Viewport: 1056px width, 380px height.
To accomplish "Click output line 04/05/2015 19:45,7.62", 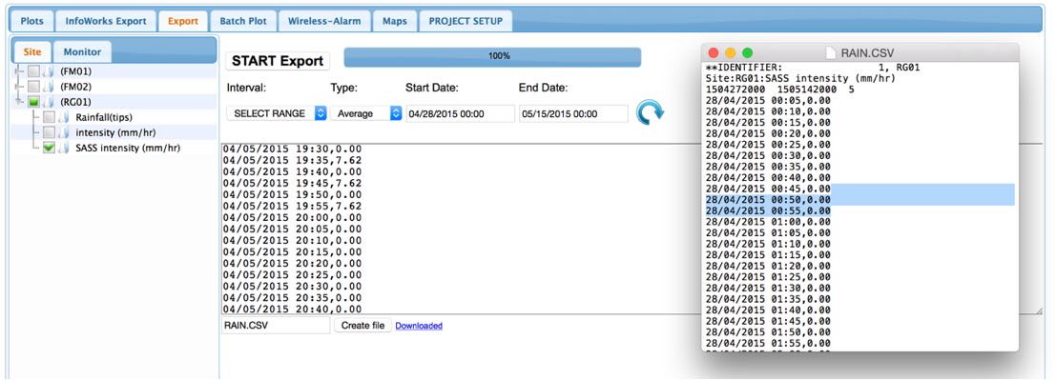I will coord(292,183).
